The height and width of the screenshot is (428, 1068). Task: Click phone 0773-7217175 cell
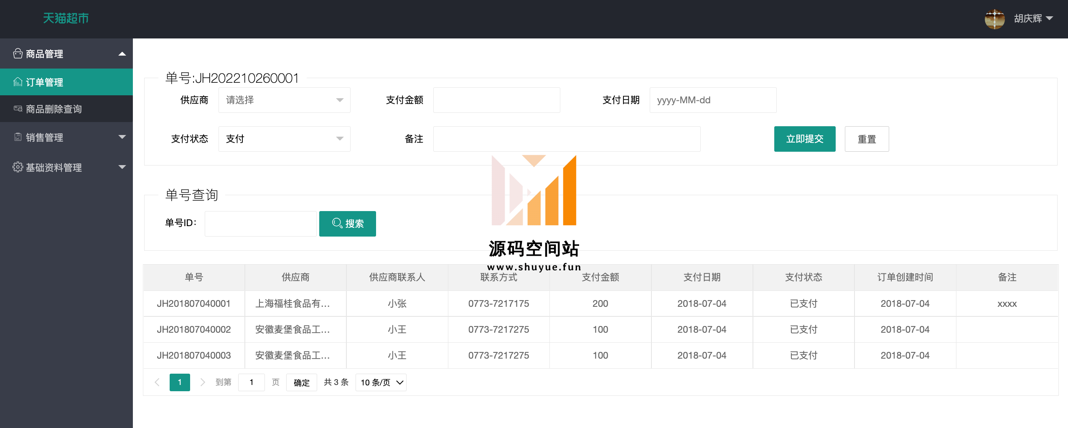(498, 303)
